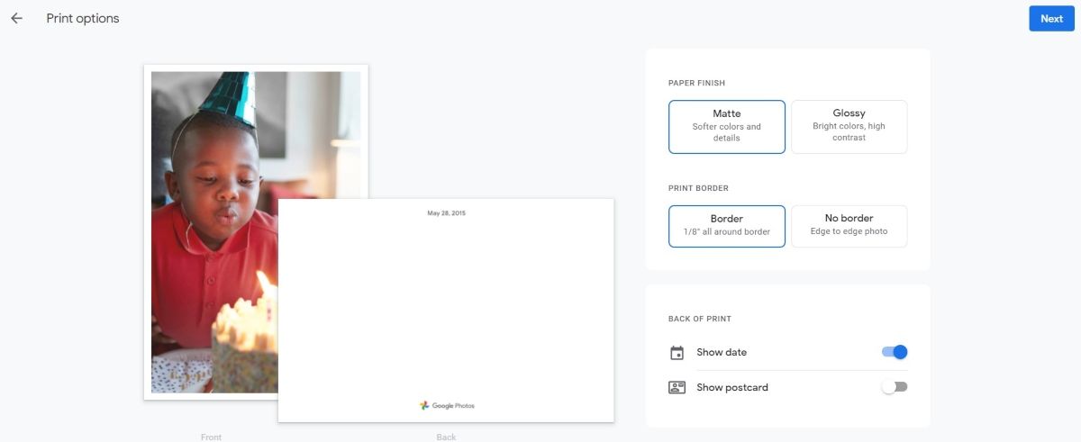Click the Google Photos logo on back preview

(x=447, y=406)
